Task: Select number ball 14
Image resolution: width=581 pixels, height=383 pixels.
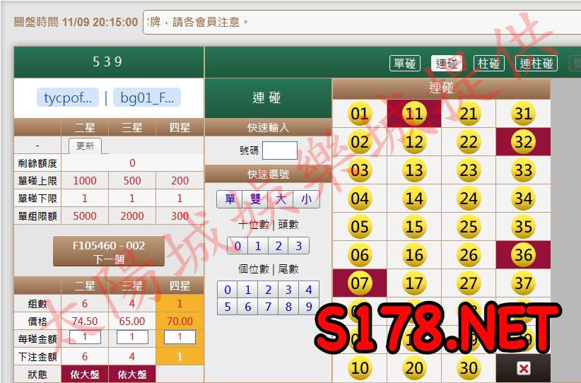Action: click(414, 199)
